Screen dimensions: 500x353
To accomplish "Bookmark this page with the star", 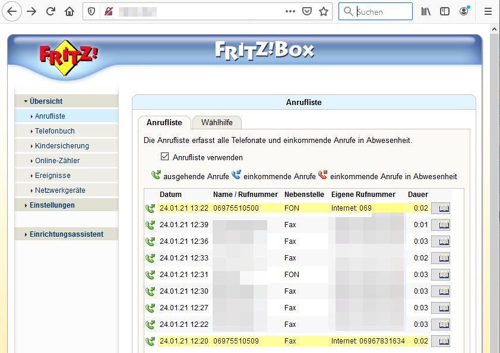I will tap(324, 11).
